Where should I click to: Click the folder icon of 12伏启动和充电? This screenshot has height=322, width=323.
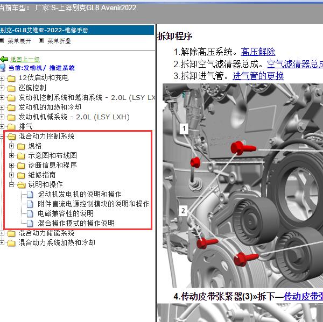click(x=11, y=78)
